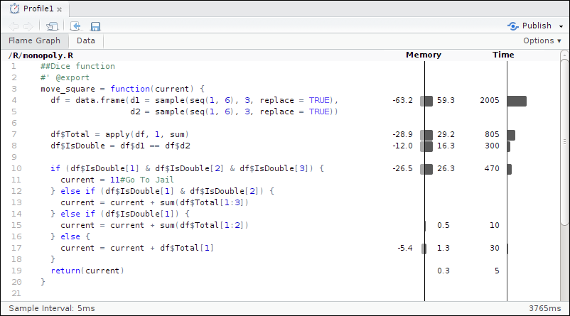The width and height of the screenshot is (570, 316).
Task: Select the Profile1 document tab
Action: click(x=38, y=9)
